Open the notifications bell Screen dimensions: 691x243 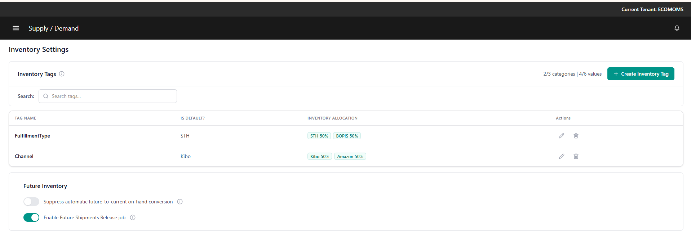(677, 28)
